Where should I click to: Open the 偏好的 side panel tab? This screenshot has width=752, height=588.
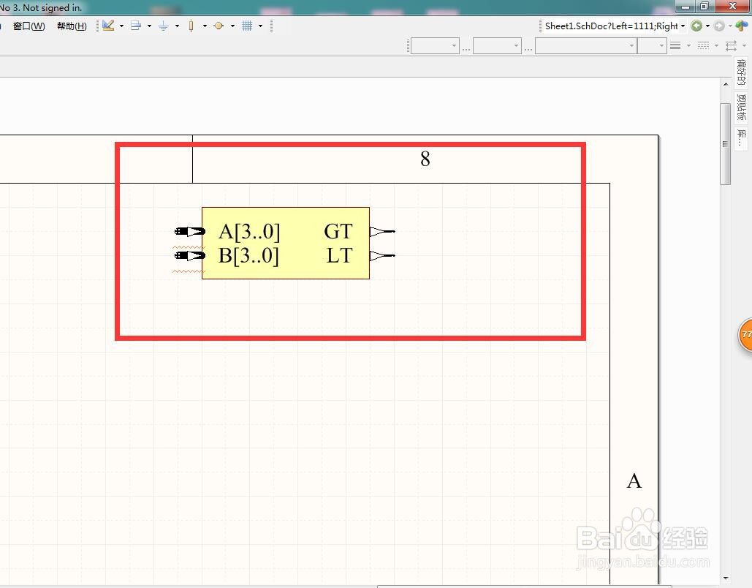pyautogui.click(x=742, y=72)
